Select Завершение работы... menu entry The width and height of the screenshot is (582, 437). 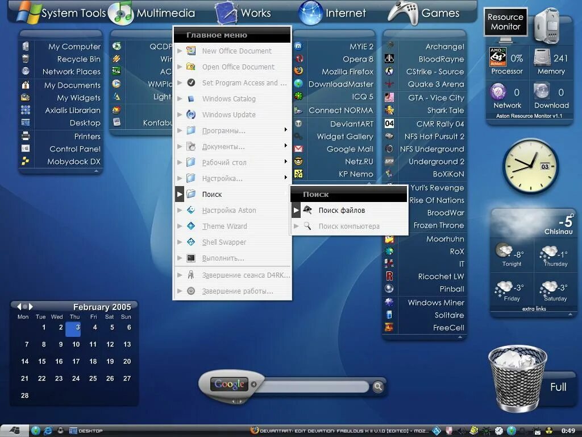pyautogui.click(x=232, y=291)
